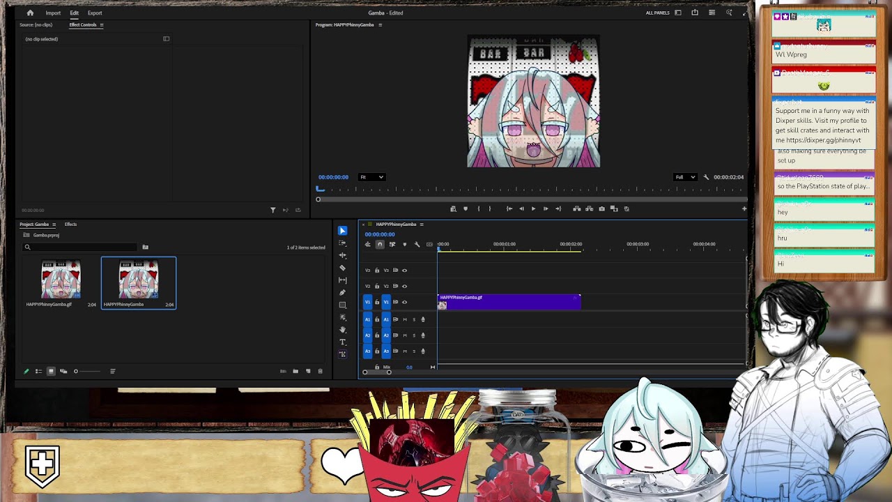The width and height of the screenshot is (892, 502).
Task: Select the Hand tool
Action: click(342, 330)
